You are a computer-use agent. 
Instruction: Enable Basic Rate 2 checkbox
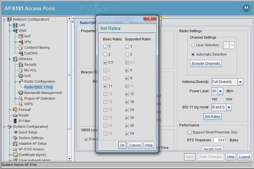pyautogui.click(x=105, y=55)
